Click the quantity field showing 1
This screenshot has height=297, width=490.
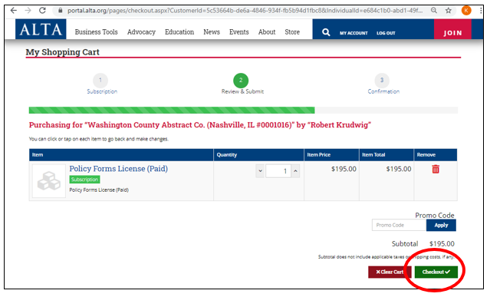278,171
